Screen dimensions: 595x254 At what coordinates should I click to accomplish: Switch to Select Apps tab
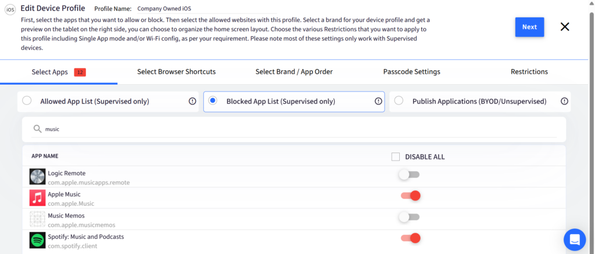59,72
